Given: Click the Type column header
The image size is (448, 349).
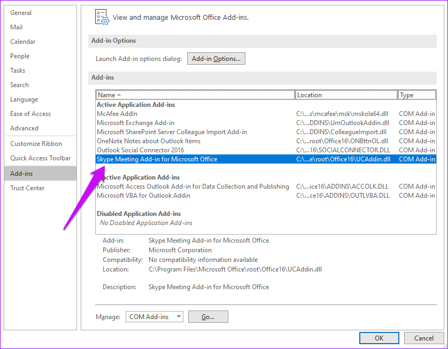Looking at the screenshot, I should point(417,95).
